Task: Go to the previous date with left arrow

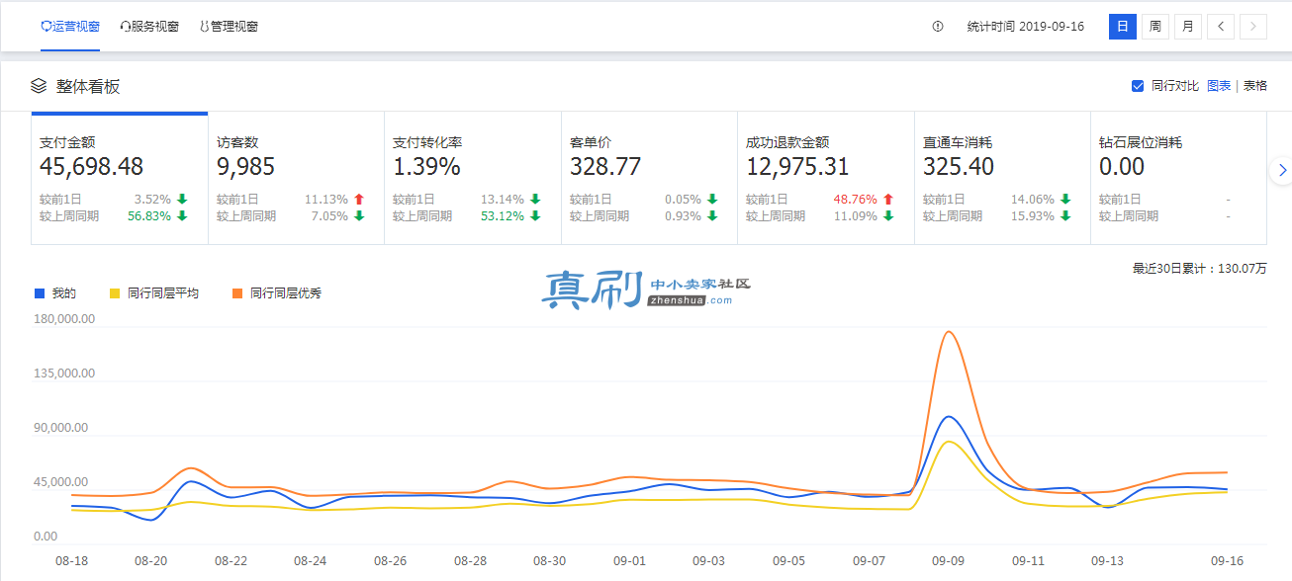Action: click(x=1221, y=27)
